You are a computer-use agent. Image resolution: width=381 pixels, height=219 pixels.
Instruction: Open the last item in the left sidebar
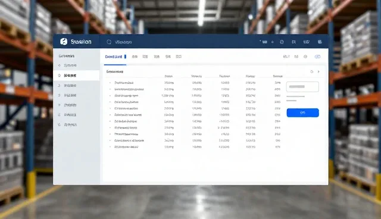(x=68, y=124)
